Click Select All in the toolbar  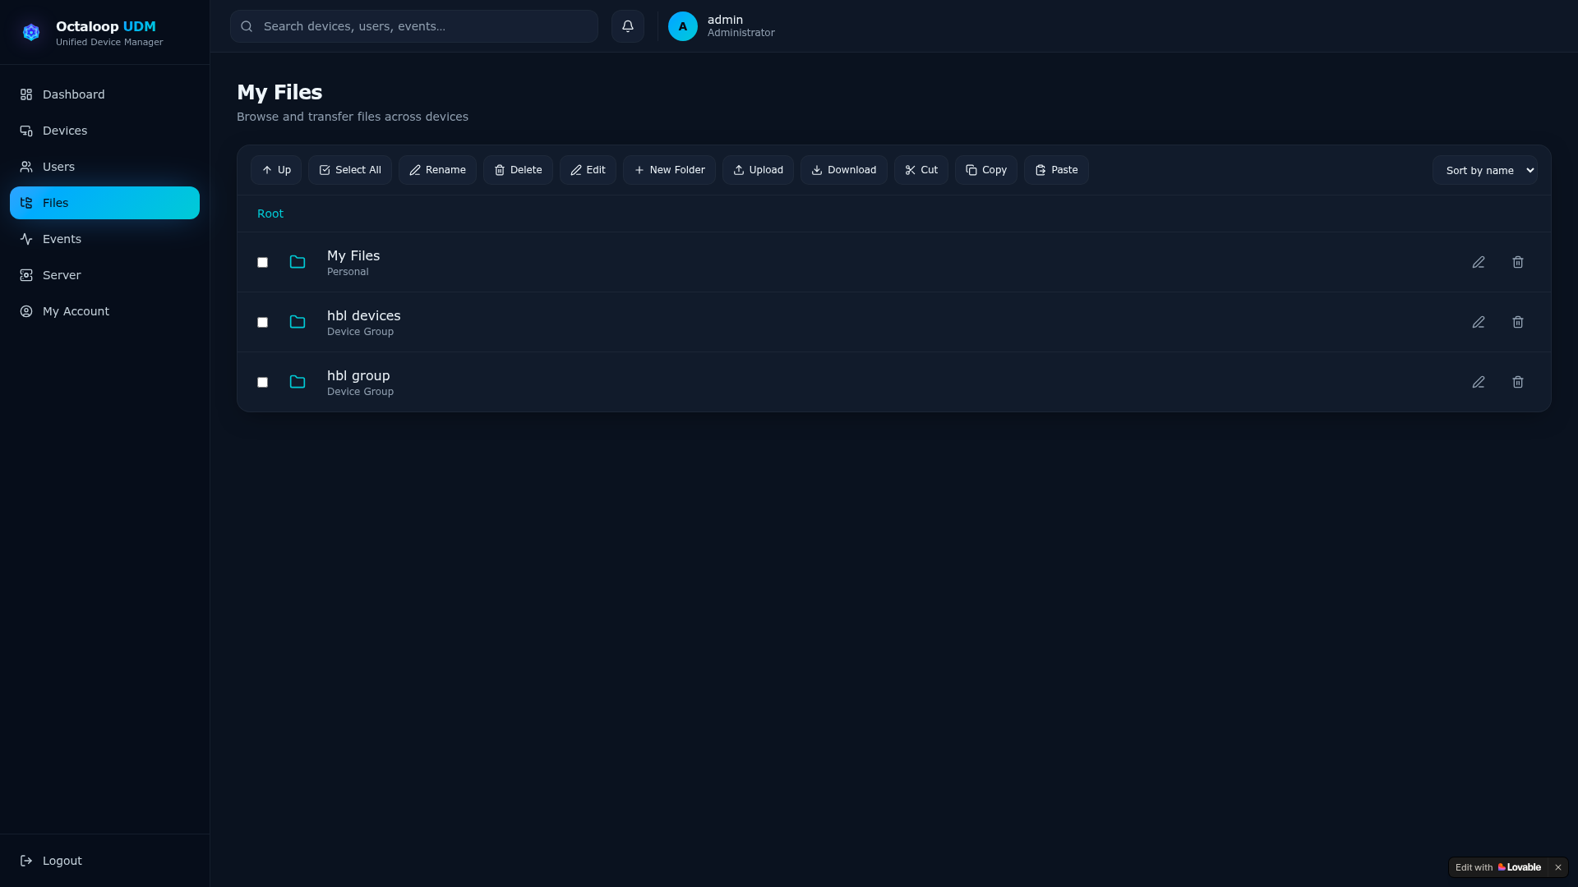(x=349, y=170)
